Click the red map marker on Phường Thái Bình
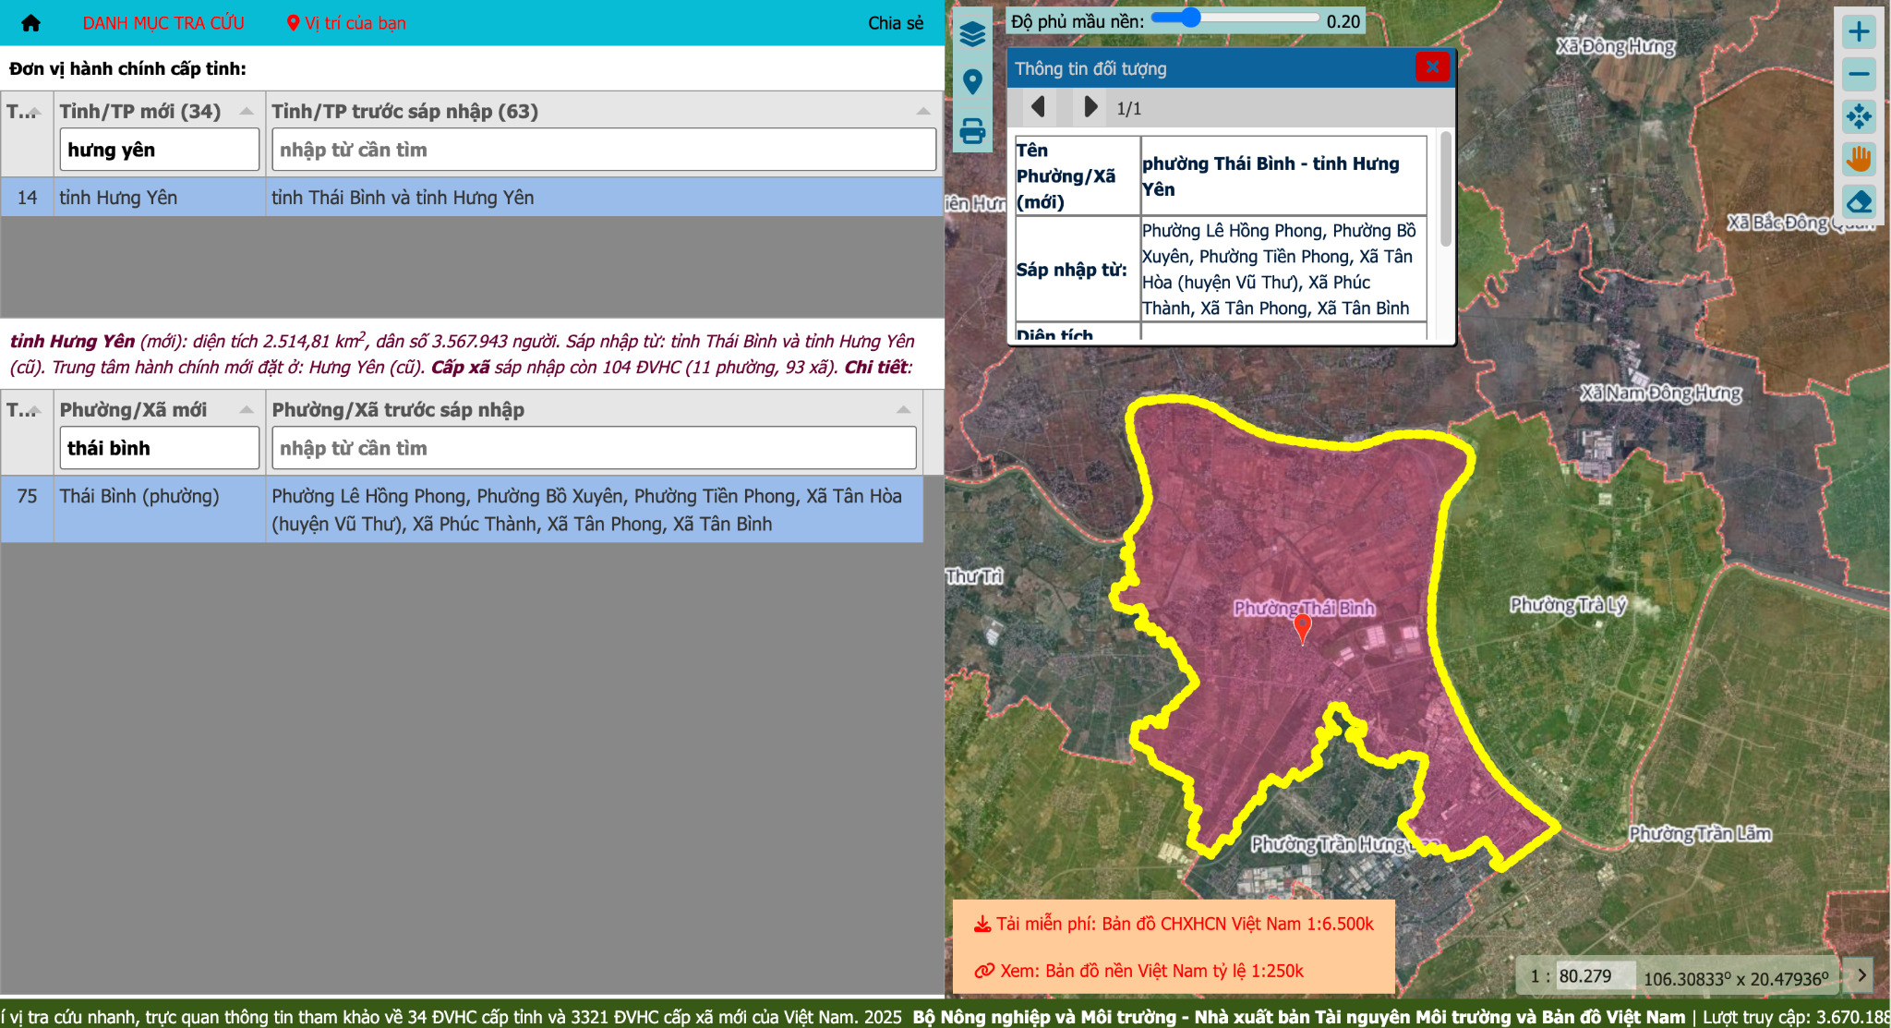The height and width of the screenshot is (1028, 1891). (x=1302, y=628)
